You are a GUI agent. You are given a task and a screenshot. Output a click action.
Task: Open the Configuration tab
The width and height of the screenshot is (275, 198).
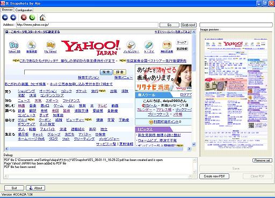[x=24, y=10]
